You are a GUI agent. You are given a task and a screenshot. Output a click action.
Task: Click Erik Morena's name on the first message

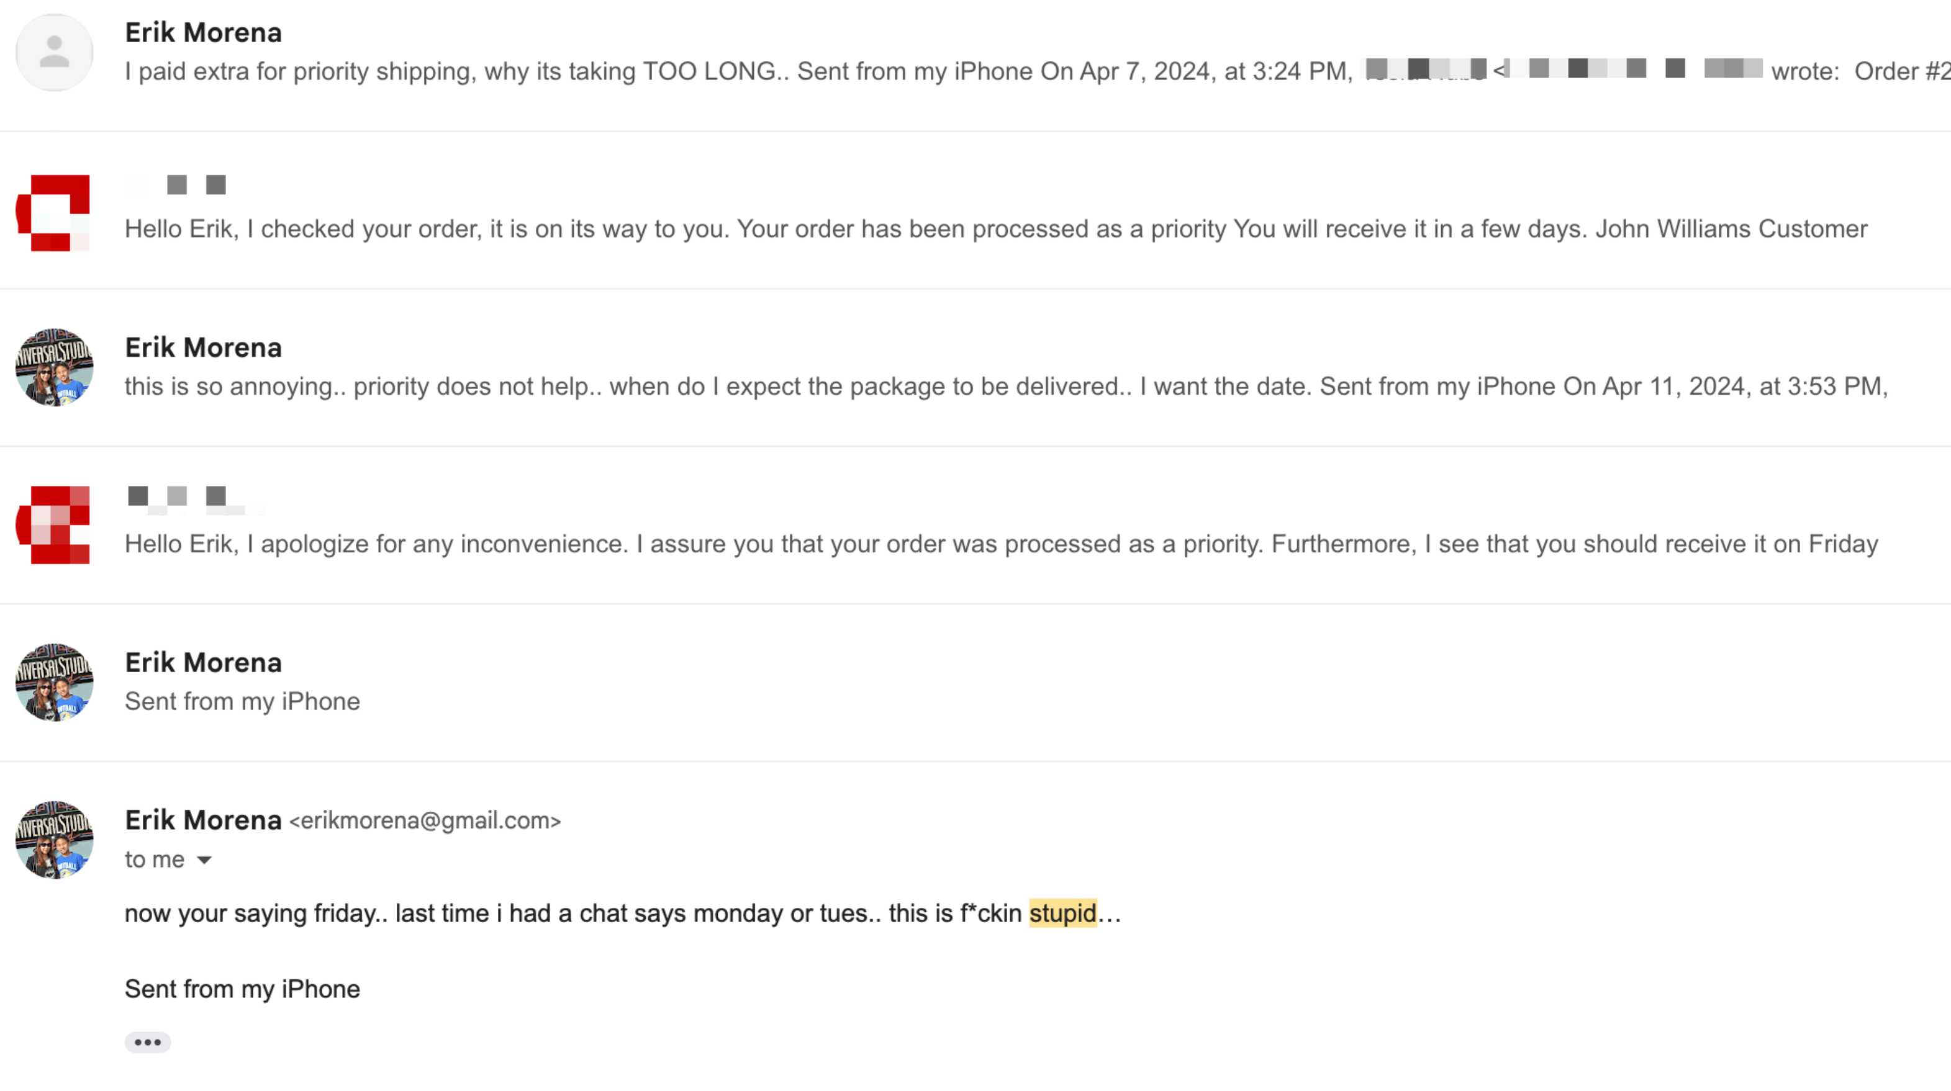pos(203,32)
